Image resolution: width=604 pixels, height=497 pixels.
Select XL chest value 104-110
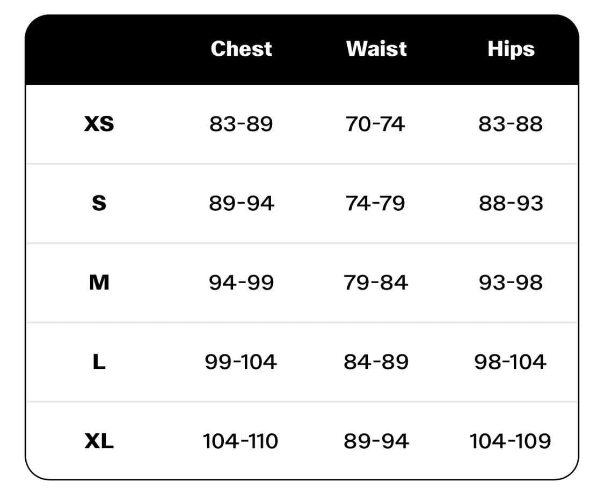[x=241, y=441]
